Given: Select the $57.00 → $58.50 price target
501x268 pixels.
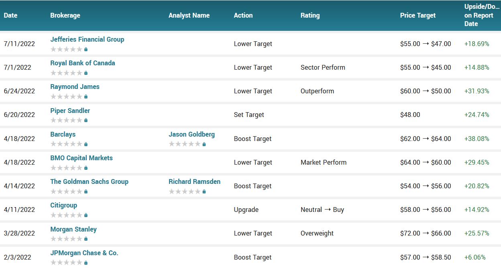Looking at the screenshot, I should [x=426, y=257].
